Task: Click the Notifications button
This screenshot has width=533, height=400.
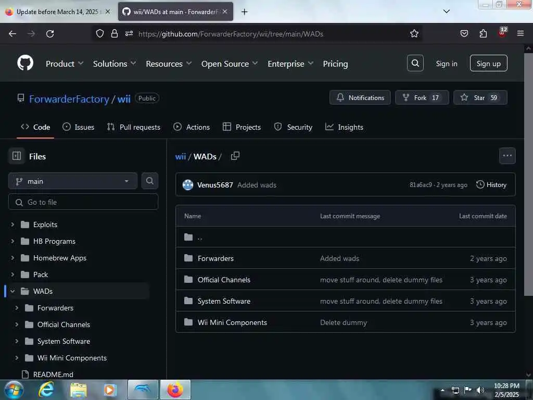Action: pos(360,97)
